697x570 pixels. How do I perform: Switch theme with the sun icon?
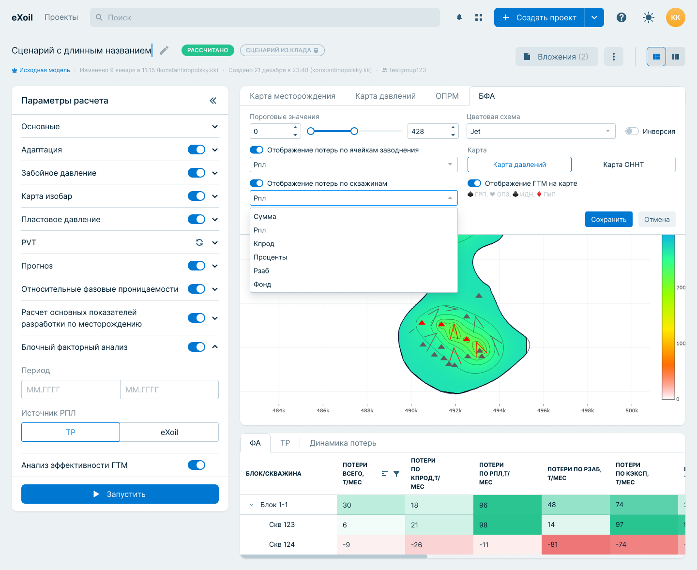coord(648,17)
